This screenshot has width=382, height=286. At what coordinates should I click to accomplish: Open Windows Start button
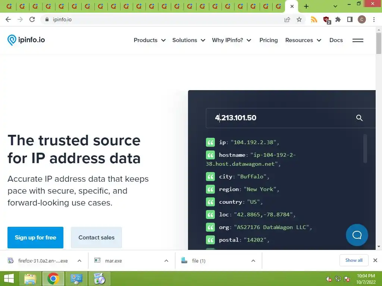click(x=9, y=279)
